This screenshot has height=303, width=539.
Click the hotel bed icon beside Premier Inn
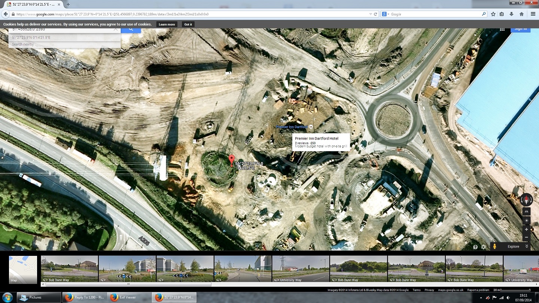click(311, 127)
